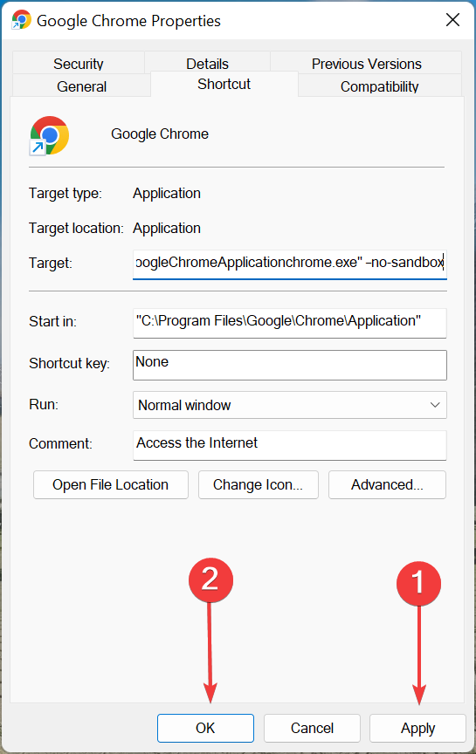
Task: Click the Chrome icon in the title bar
Action: pyautogui.click(x=21, y=20)
